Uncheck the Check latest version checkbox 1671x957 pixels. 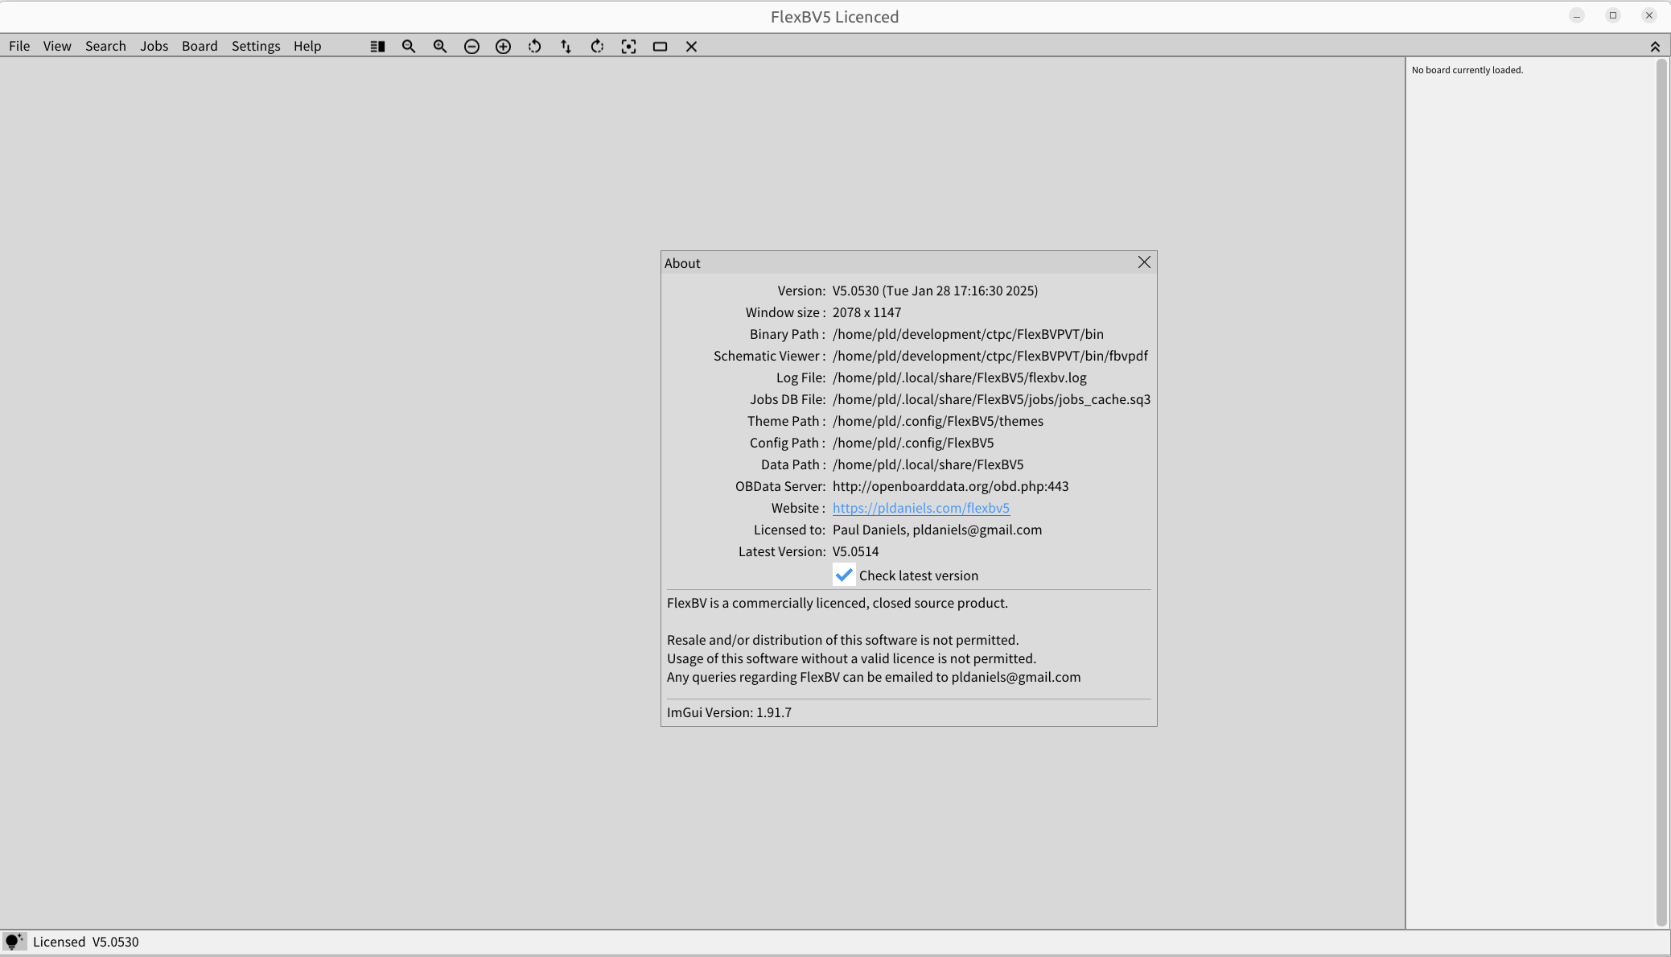[844, 575]
